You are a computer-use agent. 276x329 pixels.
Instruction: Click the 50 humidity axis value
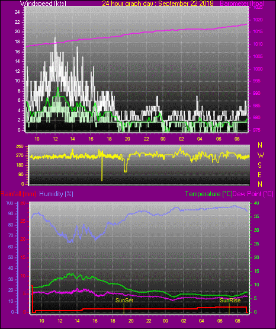11,257
